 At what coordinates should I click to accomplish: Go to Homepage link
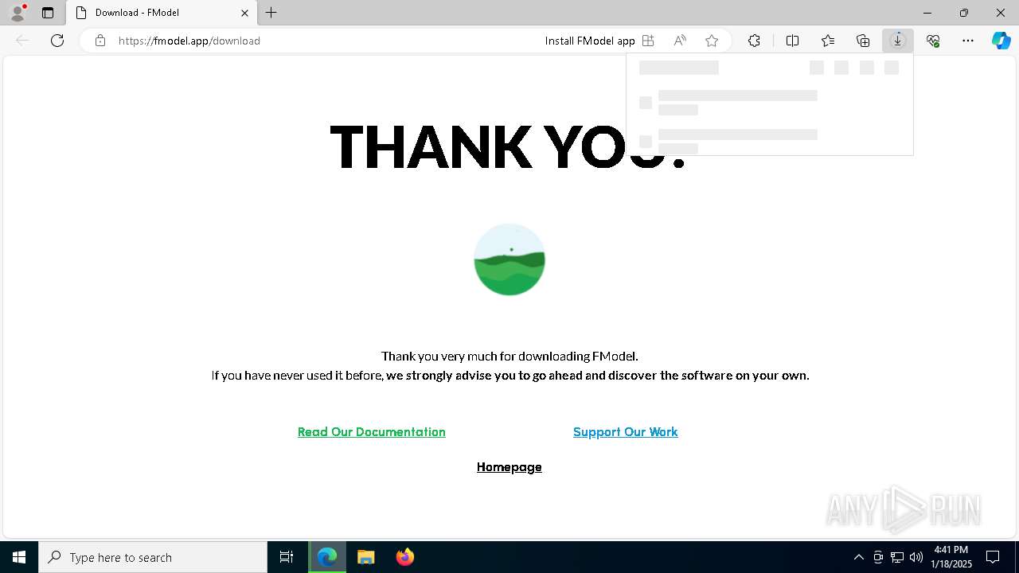509,467
